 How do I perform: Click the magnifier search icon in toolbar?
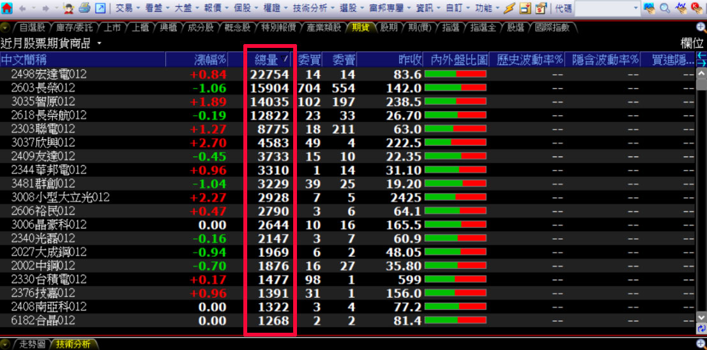tap(665, 8)
